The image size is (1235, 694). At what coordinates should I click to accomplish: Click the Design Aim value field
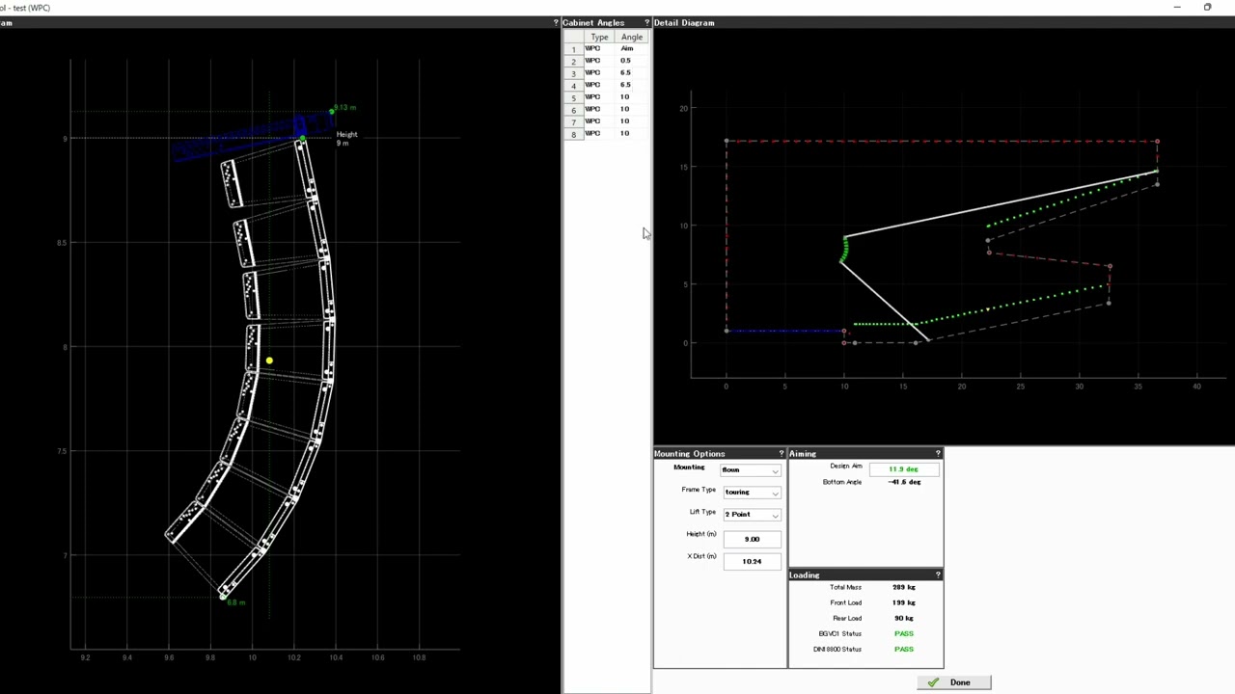tap(904, 468)
